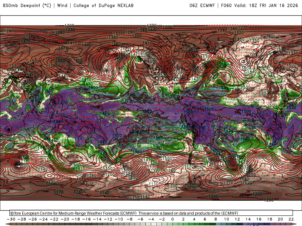Screen dimensions: 302x226
Task: Click the 12 value on the color scale
Action: click(237, 219)
